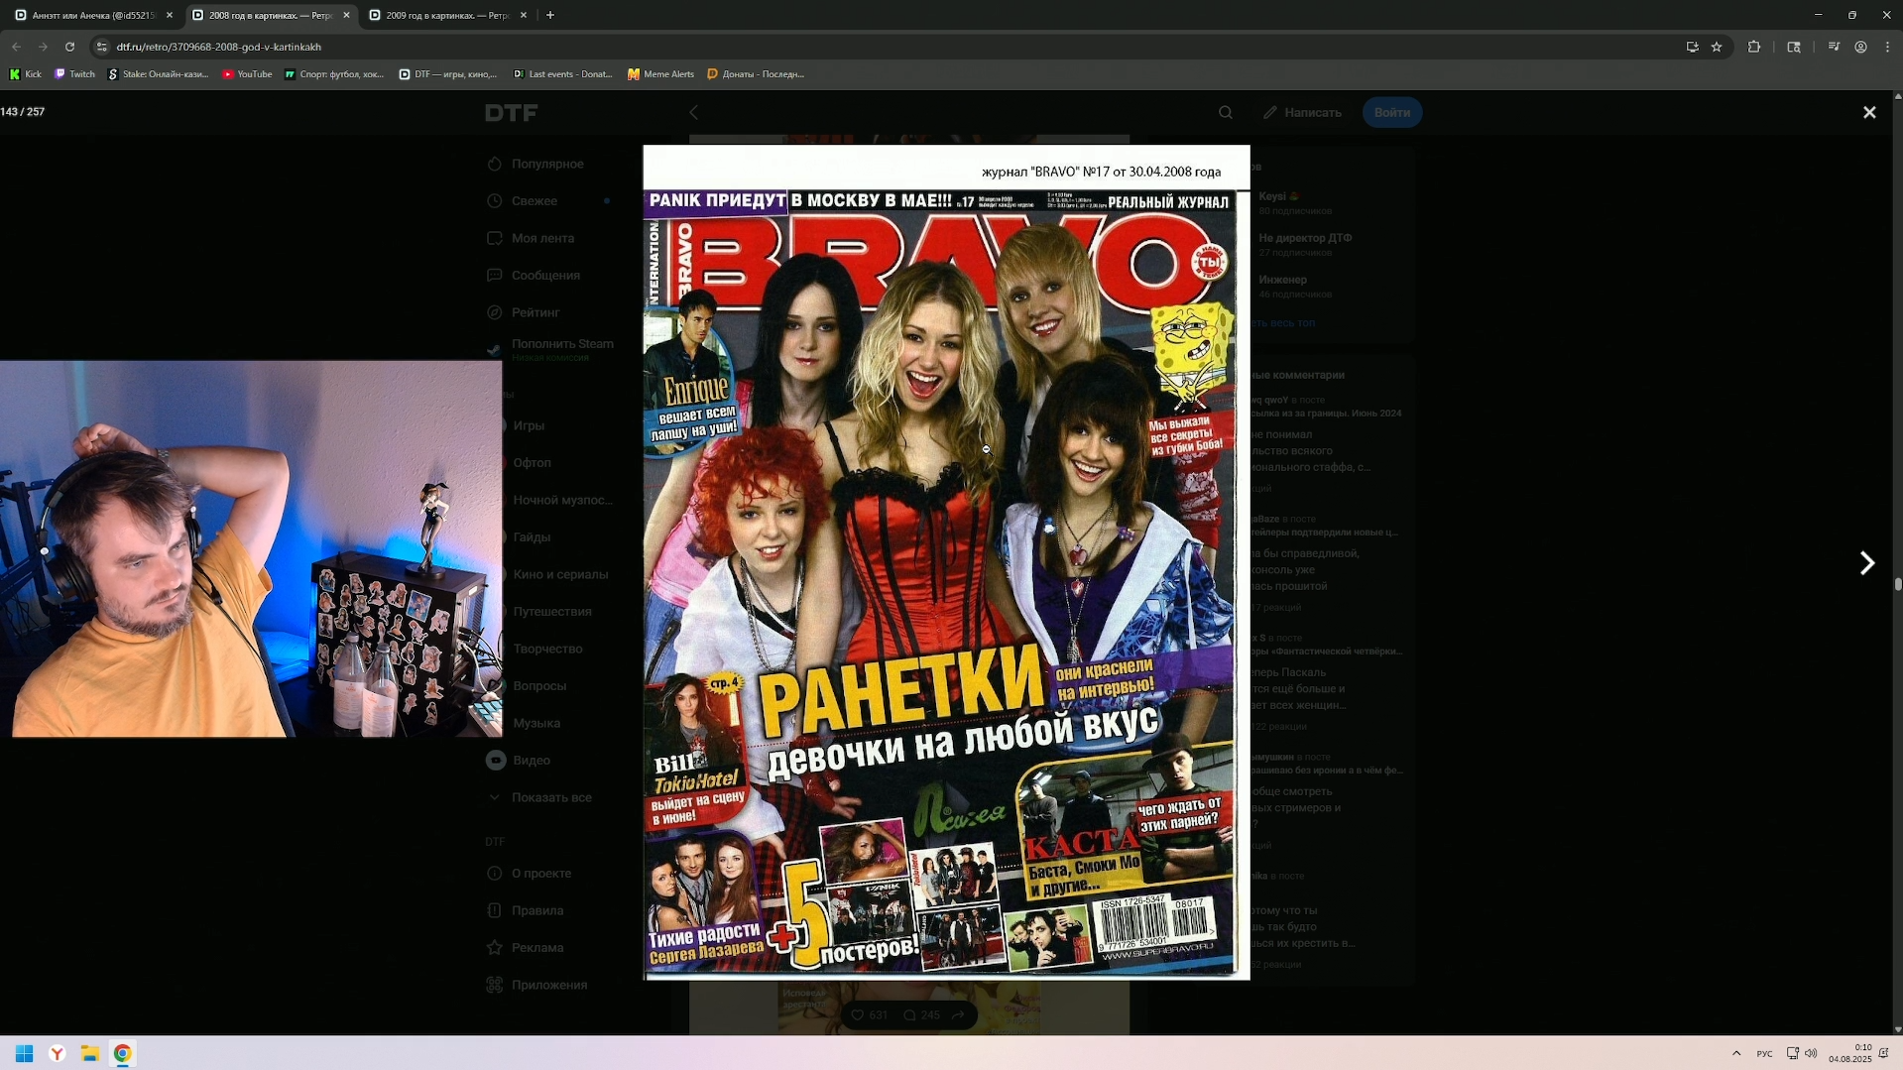Image resolution: width=1903 pixels, height=1070 pixels.
Task: Switch to the "Аннэтт или Анечка" tab
Action: pos(93,15)
